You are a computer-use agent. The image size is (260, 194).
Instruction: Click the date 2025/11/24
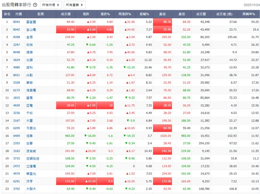(x=252, y=5)
